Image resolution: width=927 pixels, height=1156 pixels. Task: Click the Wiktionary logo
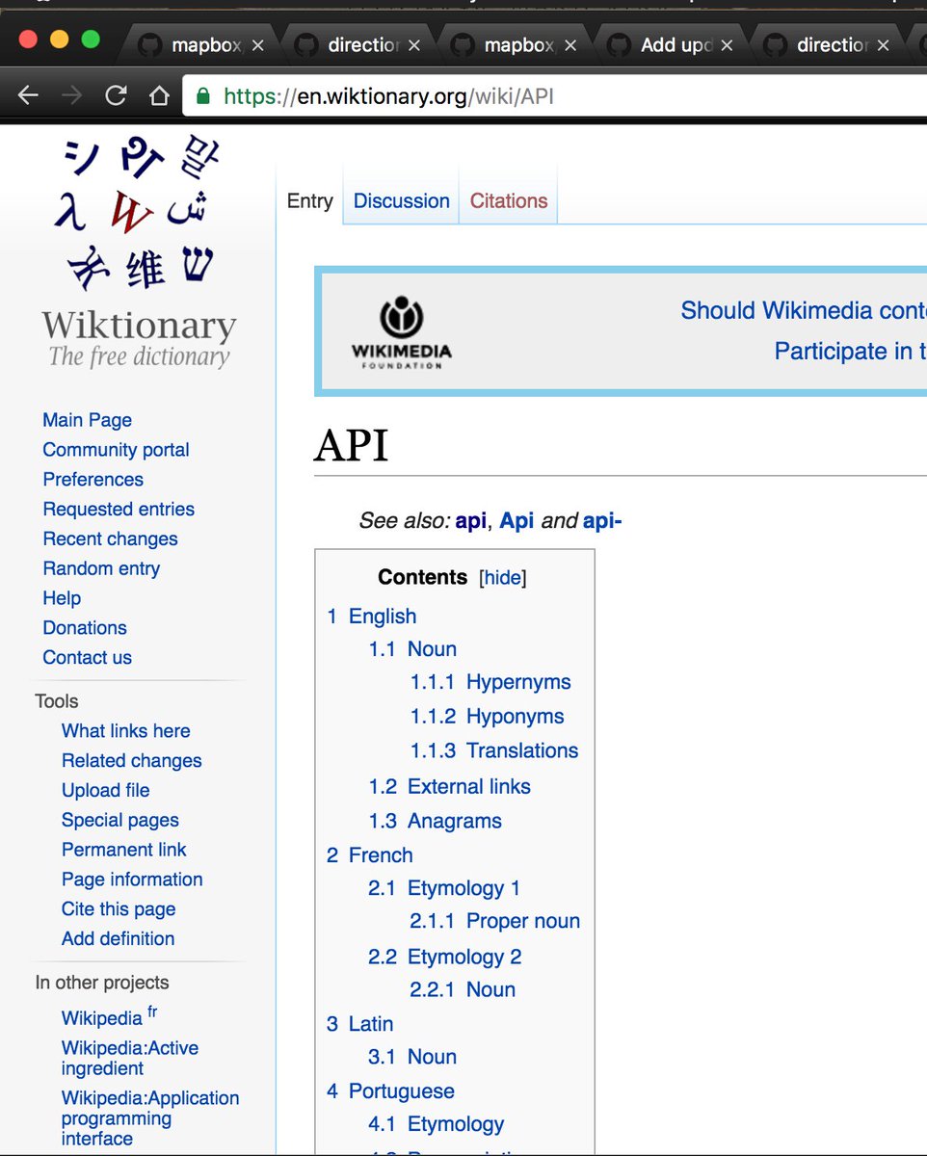tap(140, 253)
